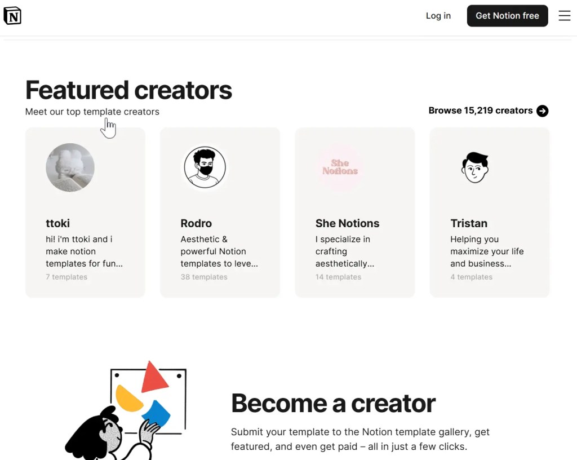Viewport: 577px width, 460px height.
Task: Select the Rodro creator name
Action: coord(196,223)
